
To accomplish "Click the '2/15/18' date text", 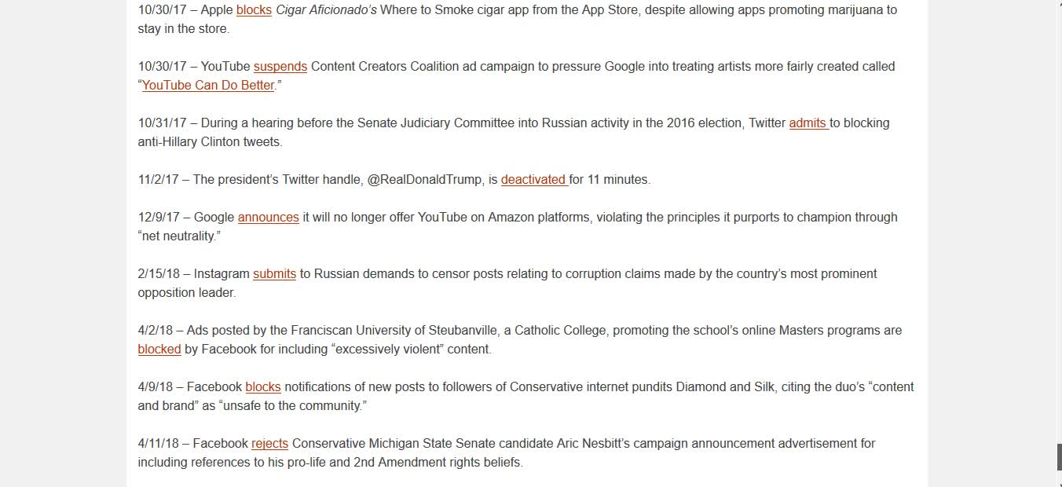I will coord(159,274).
